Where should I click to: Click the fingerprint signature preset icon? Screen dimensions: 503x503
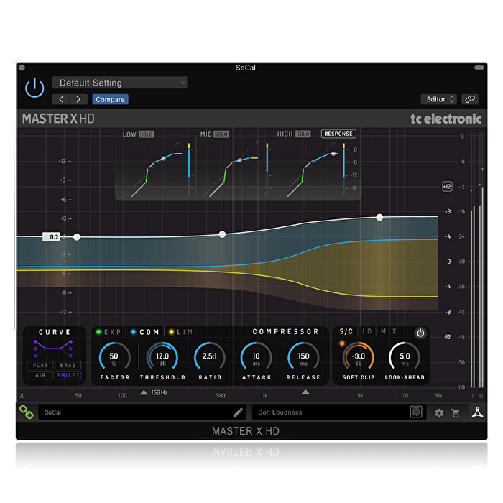416,412
